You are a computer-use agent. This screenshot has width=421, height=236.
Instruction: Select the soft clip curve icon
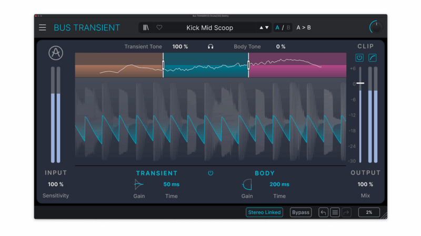click(x=373, y=58)
